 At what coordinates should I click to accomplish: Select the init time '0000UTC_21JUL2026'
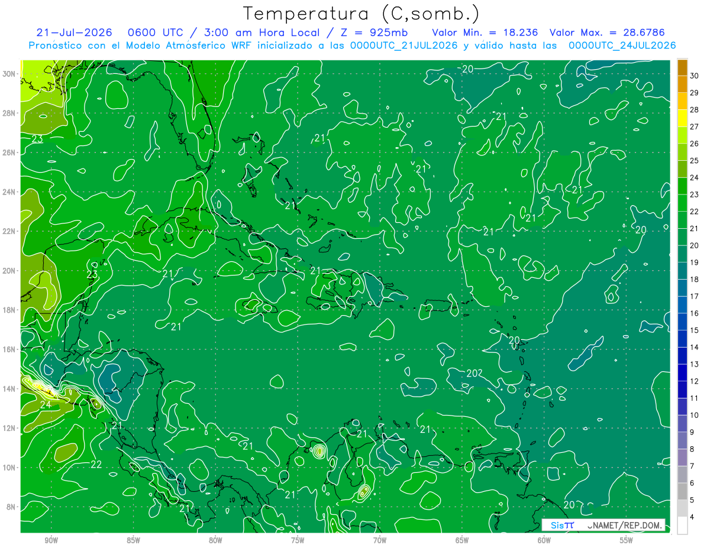coord(404,46)
